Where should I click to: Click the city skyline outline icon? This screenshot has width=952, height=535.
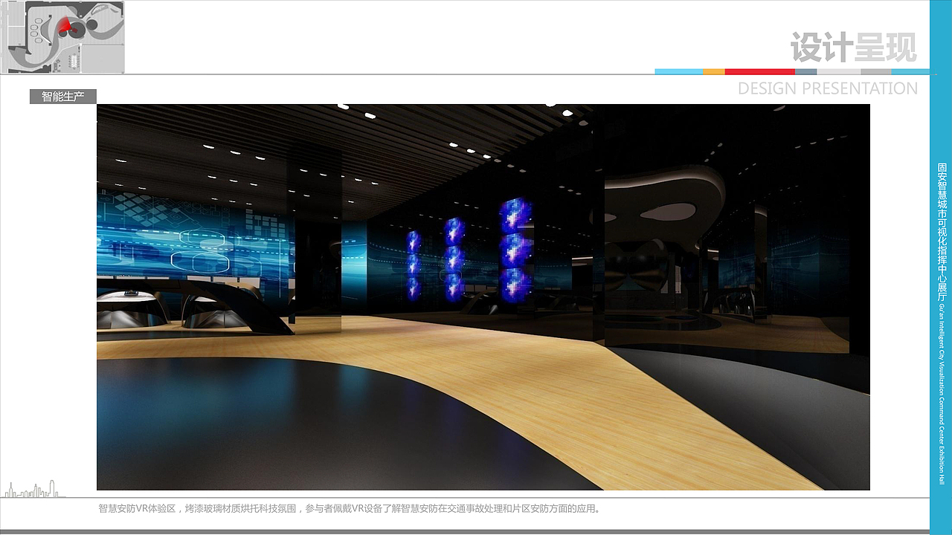coord(33,489)
